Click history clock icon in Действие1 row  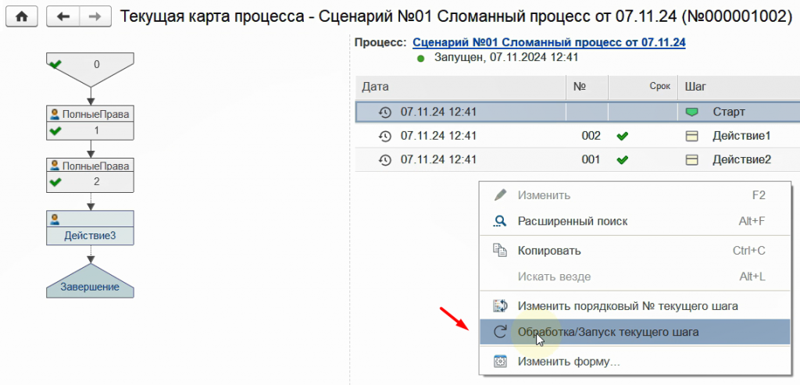pyautogui.click(x=384, y=136)
